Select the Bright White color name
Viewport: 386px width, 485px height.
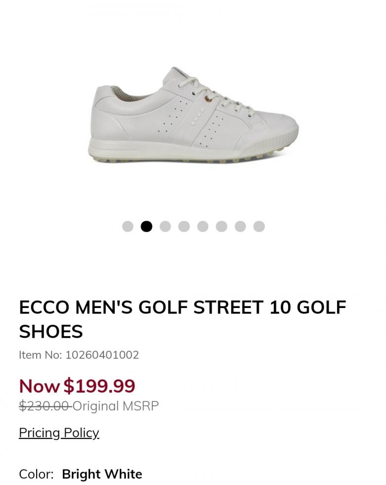coord(102,474)
